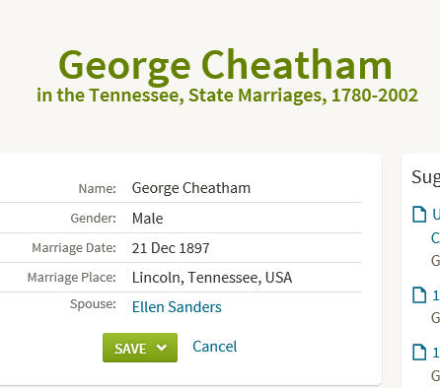This screenshot has width=440, height=388.
Task: Click the Marriage Place field label
Action: 72,278
